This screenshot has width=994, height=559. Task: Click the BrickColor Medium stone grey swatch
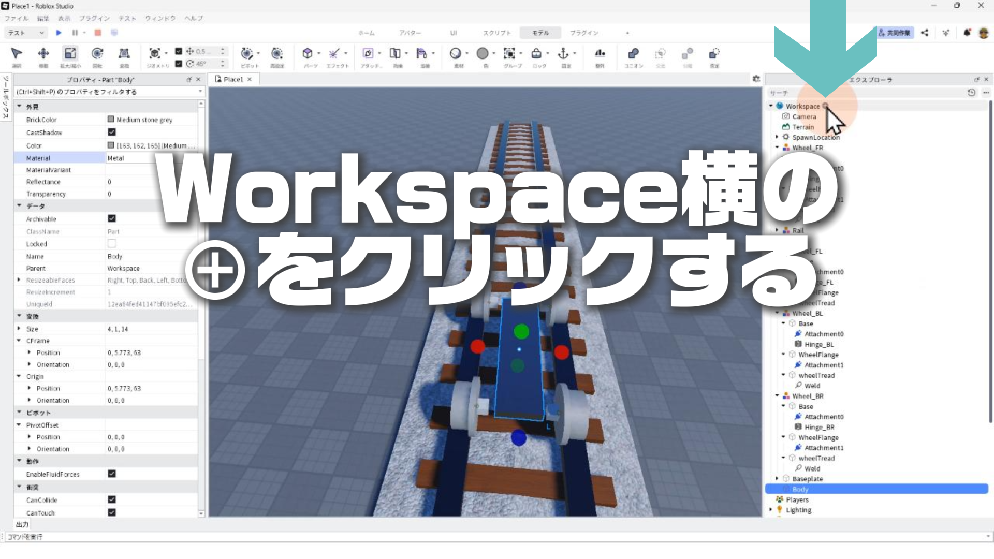pos(111,119)
